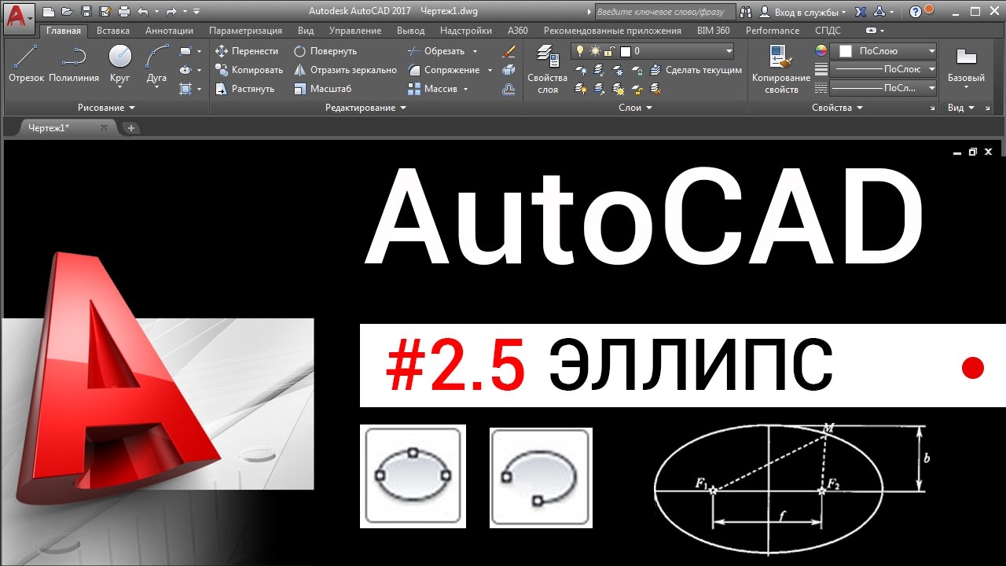Open the ПоСлою color dropdown
The image size is (1006, 566).
pyautogui.click(x=885, y=51)
